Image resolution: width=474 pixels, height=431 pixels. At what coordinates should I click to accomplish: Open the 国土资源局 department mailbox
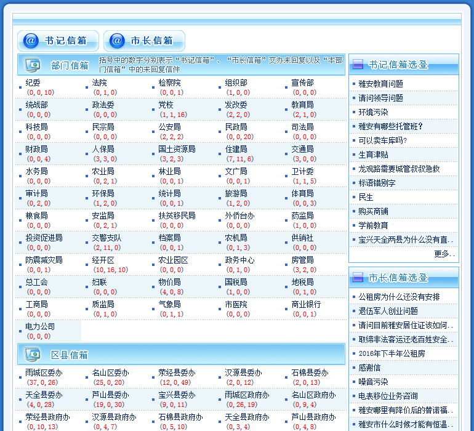pyautogui.click(x=177, y=149)
